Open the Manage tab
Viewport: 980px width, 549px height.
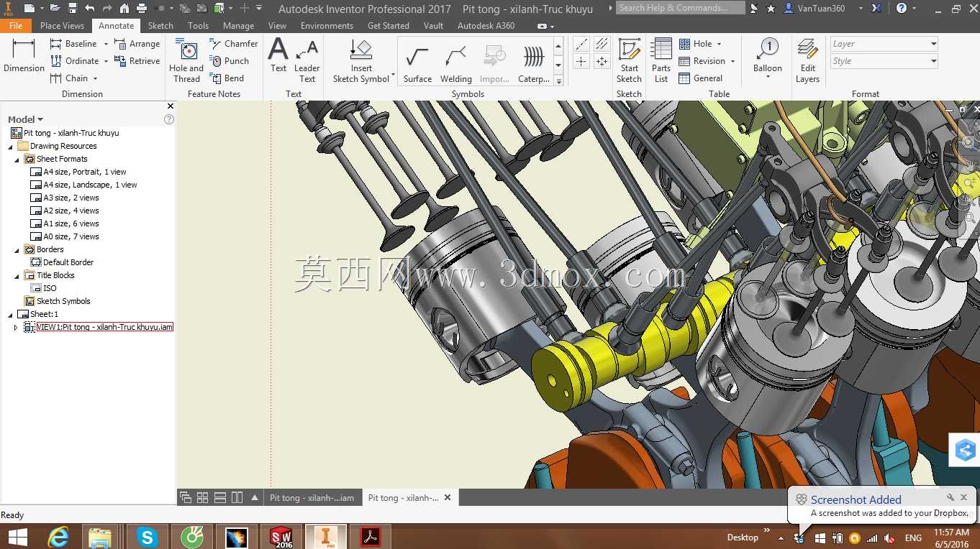[x=238, y=25]
